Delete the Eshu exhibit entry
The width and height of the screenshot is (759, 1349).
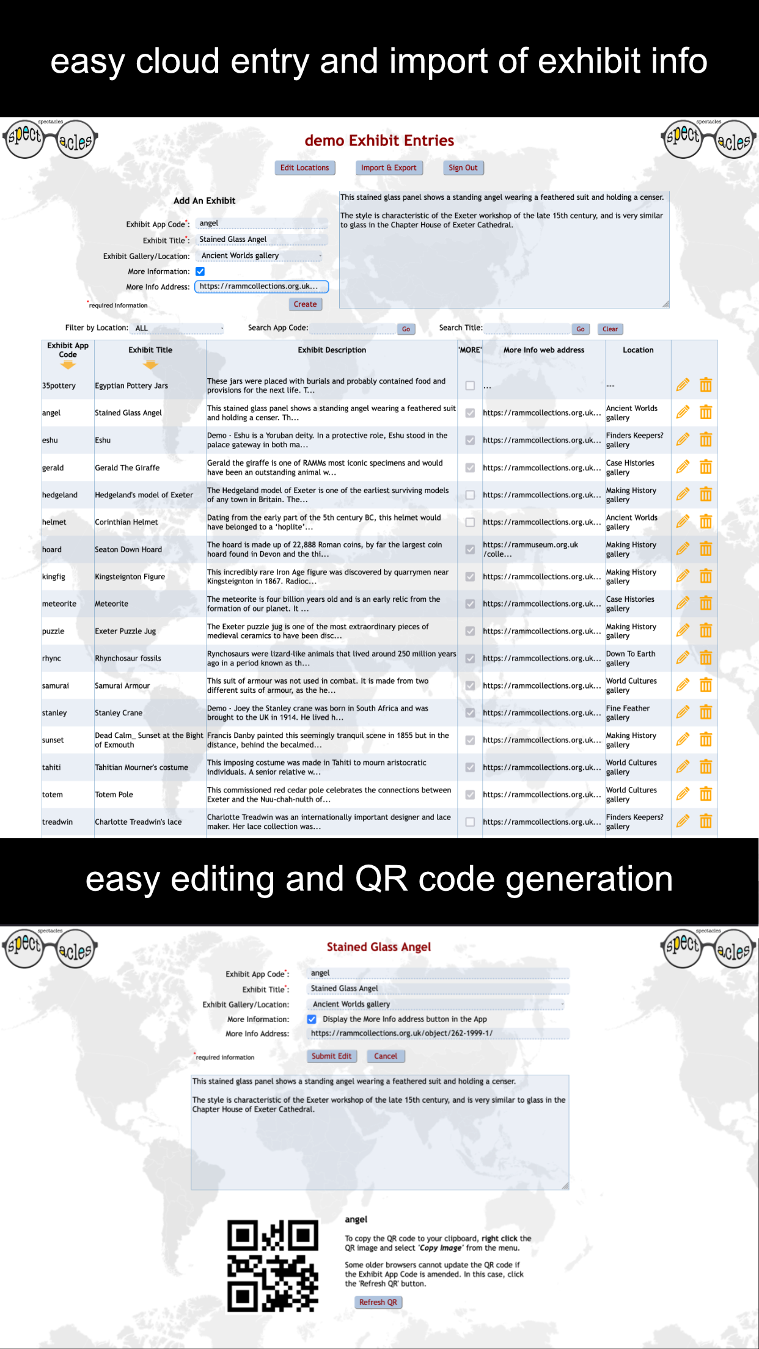(x=706, y=440)
